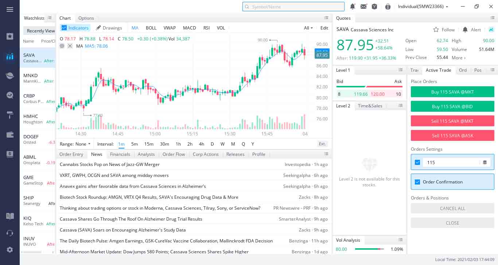
Task: Open the paint roller icon in the sidebar
Action: [10, 115]
